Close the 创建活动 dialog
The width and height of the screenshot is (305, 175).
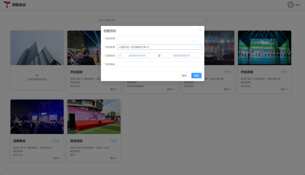coord(200,30)
